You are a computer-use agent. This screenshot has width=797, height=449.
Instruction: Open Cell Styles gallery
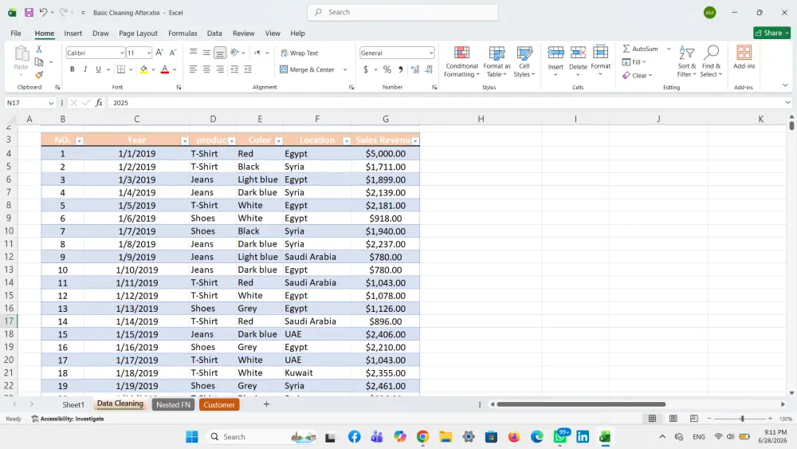click(524, 61)
